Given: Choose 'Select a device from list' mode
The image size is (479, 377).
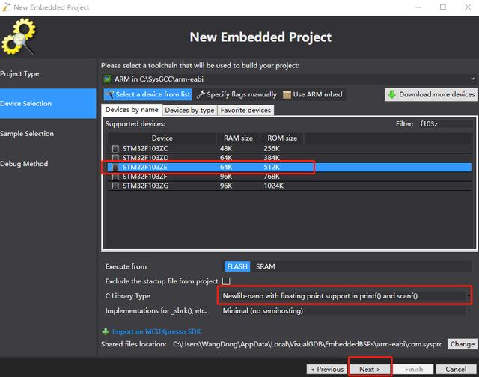Looking at the screenshot, I should (x=148, y=95).
